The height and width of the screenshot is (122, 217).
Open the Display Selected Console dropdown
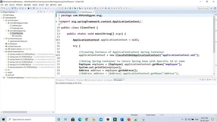pos(205,80)
